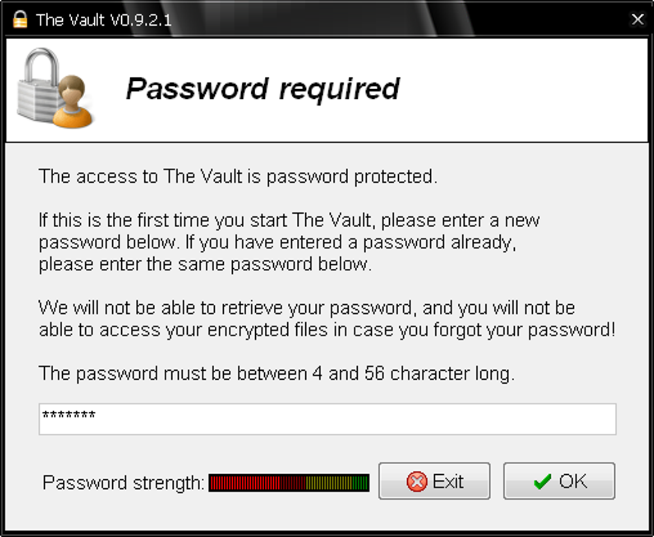654x537 pixels.
Task: Close The Vault password dialog window
Action: (637, 19)
